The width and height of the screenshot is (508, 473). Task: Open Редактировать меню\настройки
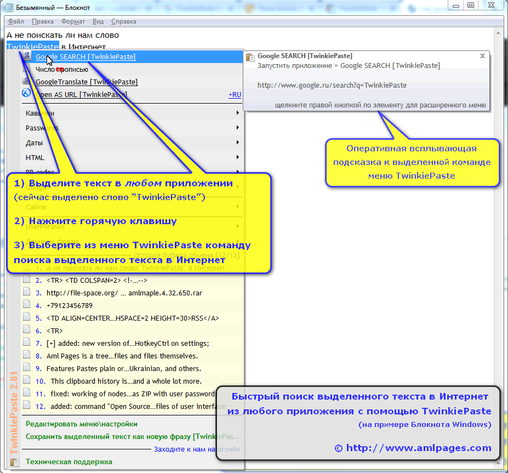[82, 424]
